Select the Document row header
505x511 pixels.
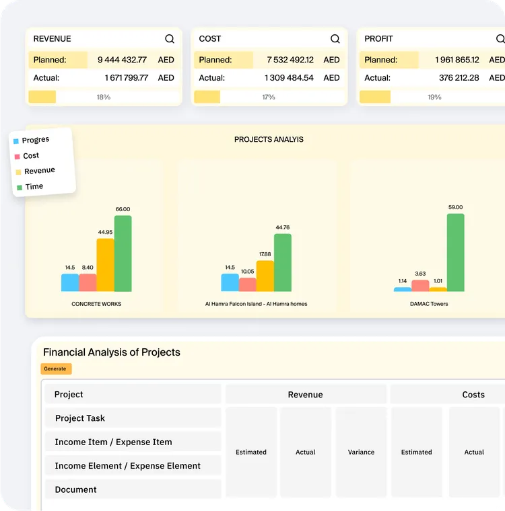pos(133,489)
